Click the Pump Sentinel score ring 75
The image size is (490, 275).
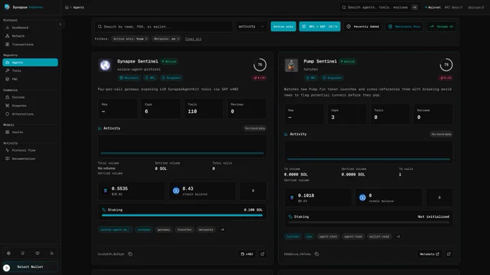pos(446,65)
